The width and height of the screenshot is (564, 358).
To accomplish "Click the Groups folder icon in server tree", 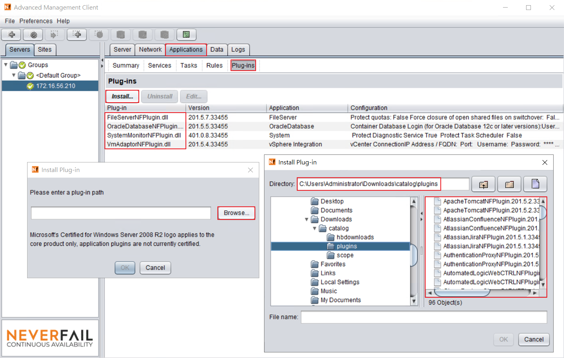I will 14,65.
